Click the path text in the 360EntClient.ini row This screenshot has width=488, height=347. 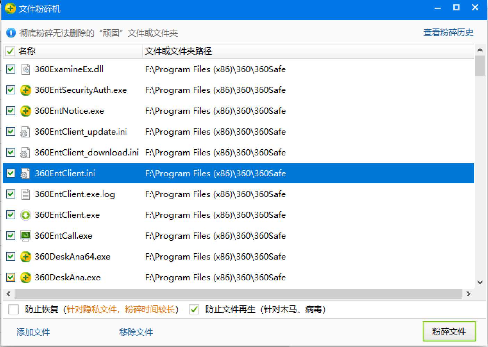click(216, 173)
